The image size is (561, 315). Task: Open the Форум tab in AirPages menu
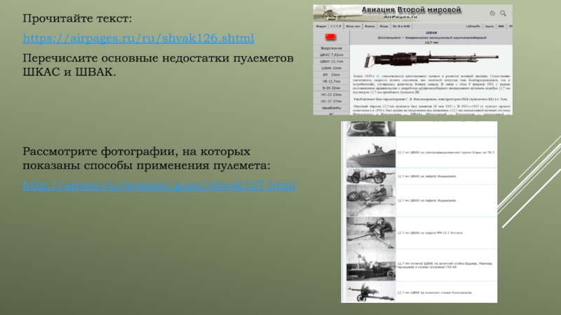click(x=321, y=26)
